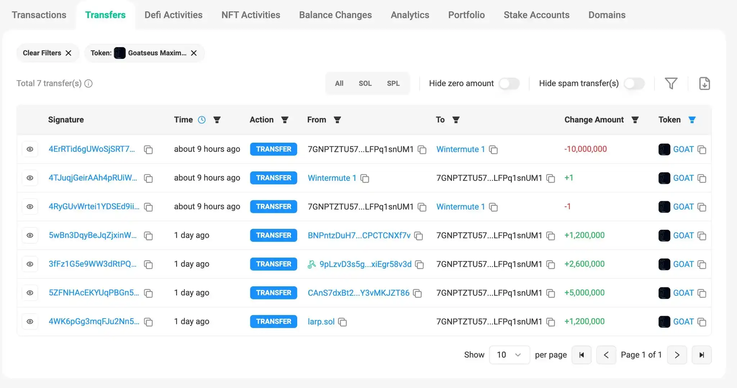Select the SPL transfer type option
The image size is (737, 388).
tap(393, 83)
